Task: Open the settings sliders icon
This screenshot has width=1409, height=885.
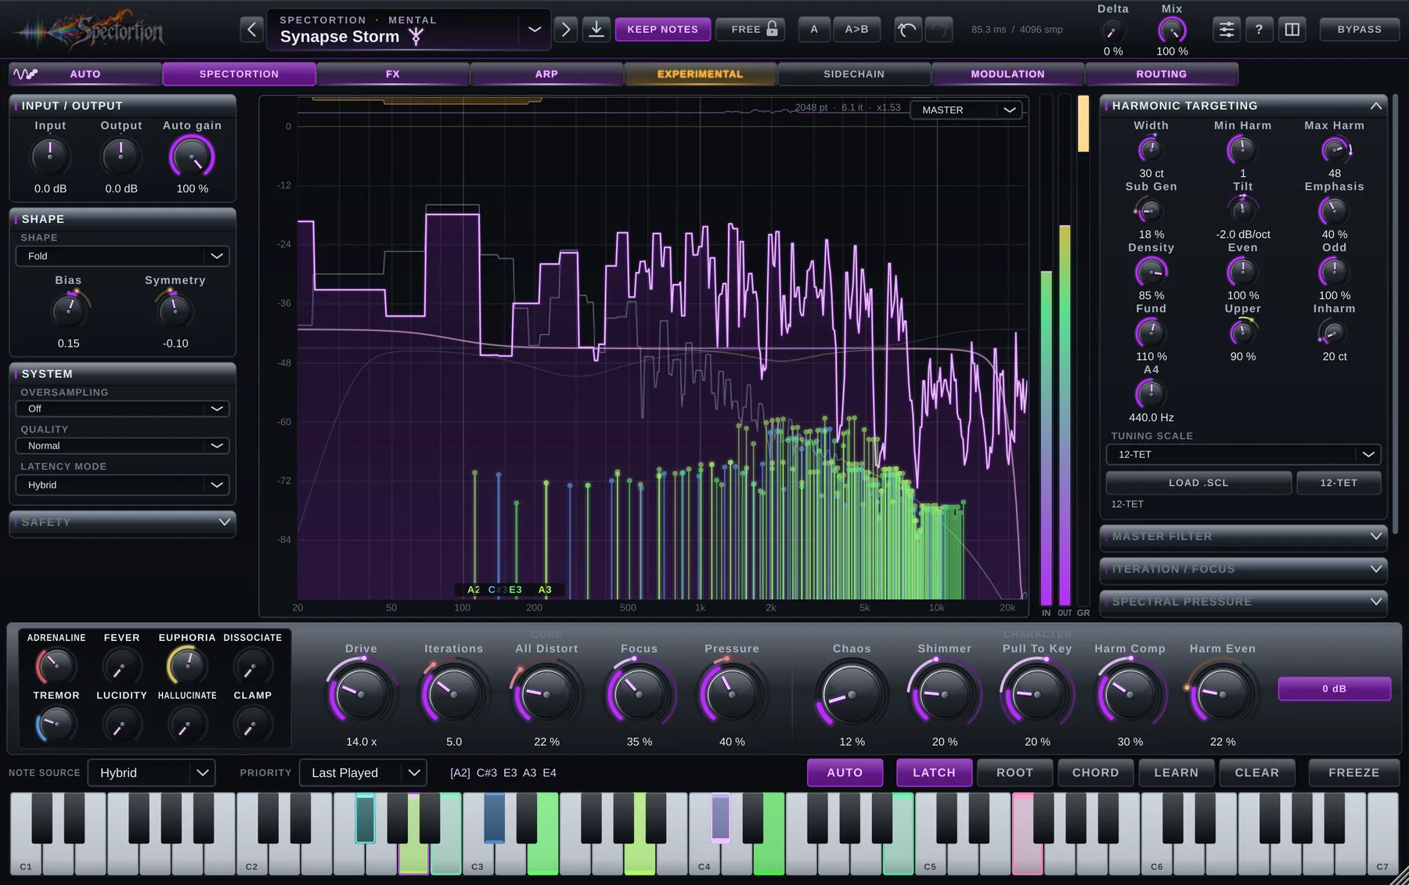Action: 1227,30
